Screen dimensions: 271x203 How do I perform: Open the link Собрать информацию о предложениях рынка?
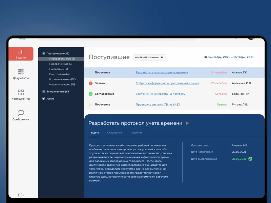167,83
